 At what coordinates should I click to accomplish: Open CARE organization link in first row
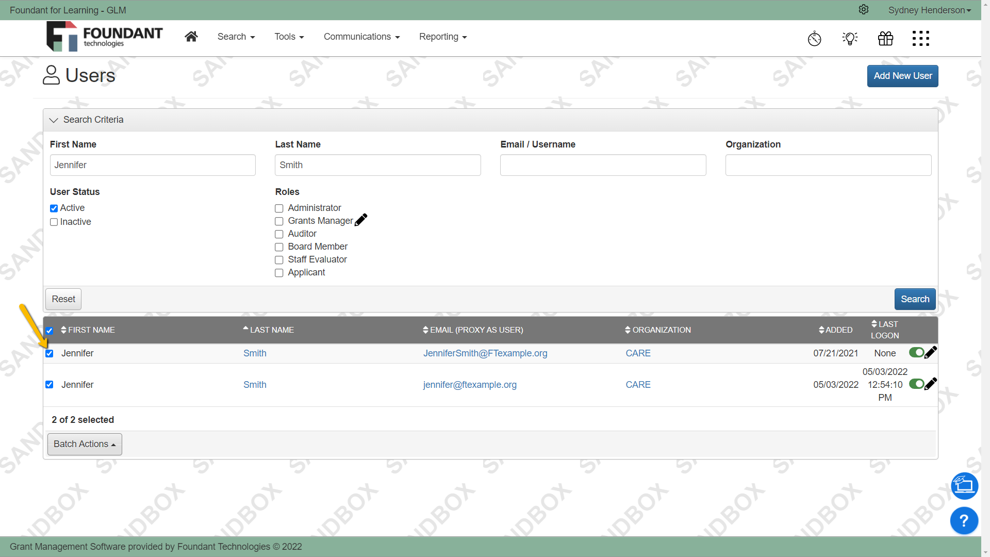pyautogui.click(x=638, y=353)
